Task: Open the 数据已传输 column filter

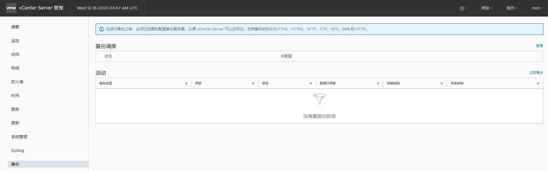Action: 378,84
